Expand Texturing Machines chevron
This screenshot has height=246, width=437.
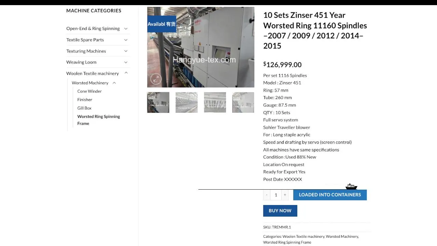point(126,51)
